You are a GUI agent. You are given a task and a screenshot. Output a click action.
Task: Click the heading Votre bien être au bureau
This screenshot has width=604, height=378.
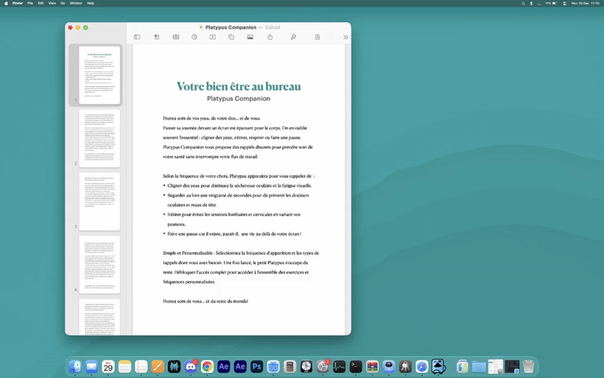coord(239,87)
